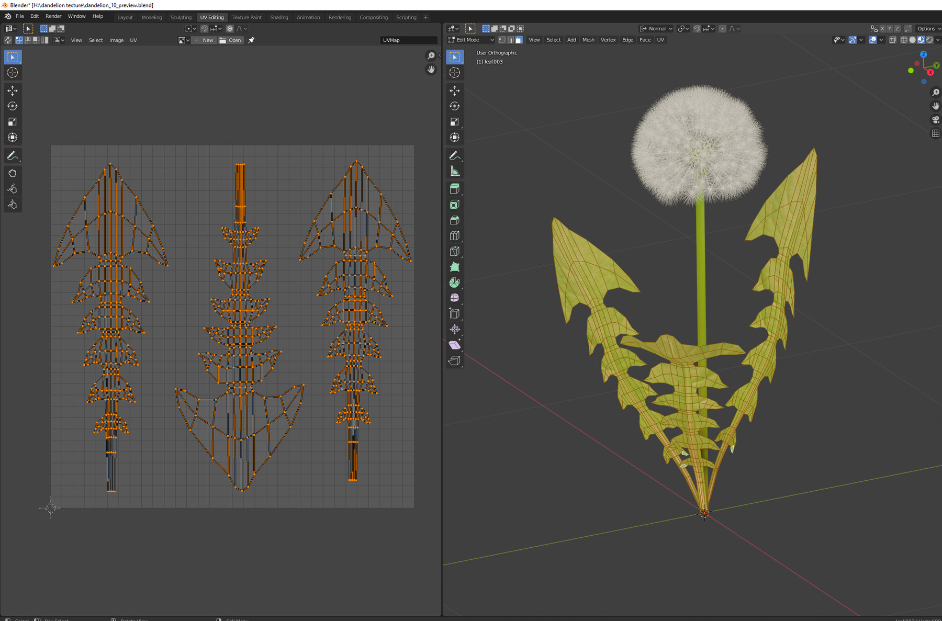Toggle proportional editing in the viewport header
This screenshot has height=621, width=942.
[x=722, y=28]
